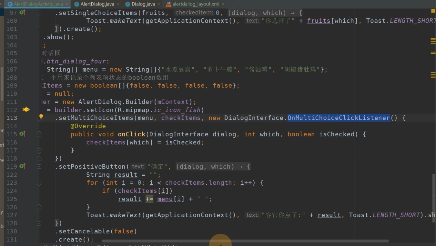Screen dimensions: 436x246
Task: Collapse the for loop at line 123
Action: tap(39, 183)
